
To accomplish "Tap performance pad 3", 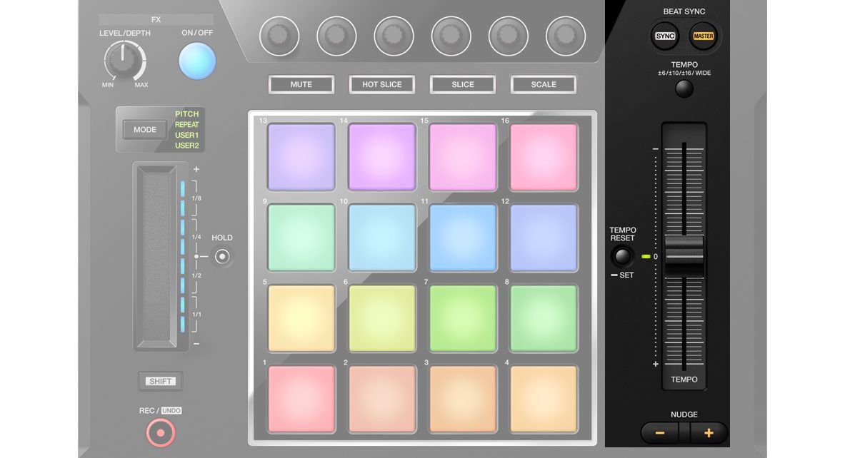I will tap(463, 399).
